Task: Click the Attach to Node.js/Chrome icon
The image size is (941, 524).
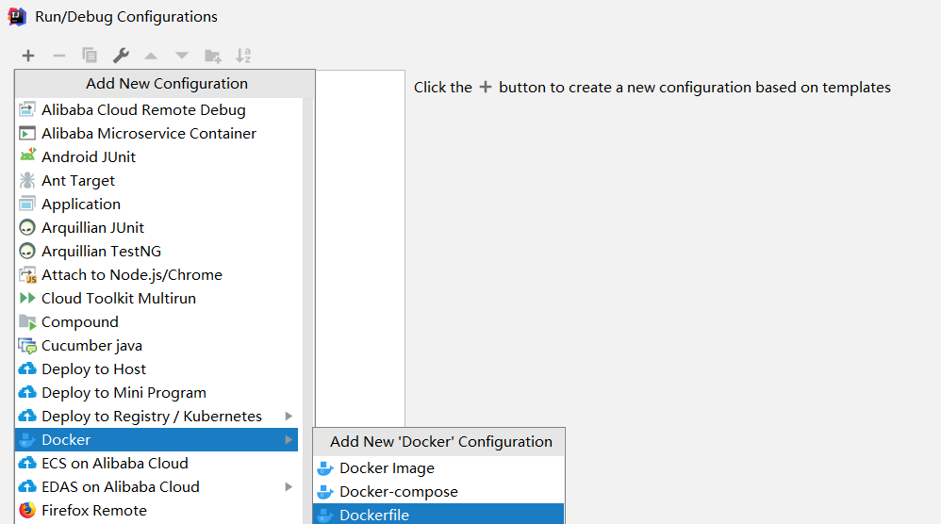Action: click(27, 274)
